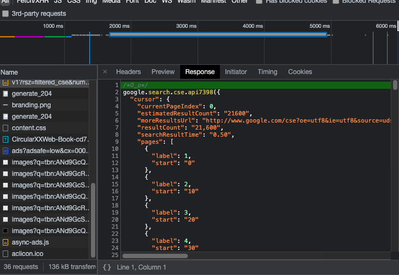Toggle the Blocked Requests checkbox

coord(336,1)
